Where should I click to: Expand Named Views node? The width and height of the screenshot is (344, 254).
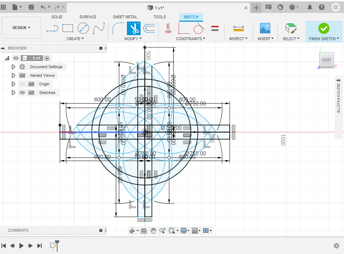pos(13,75)
